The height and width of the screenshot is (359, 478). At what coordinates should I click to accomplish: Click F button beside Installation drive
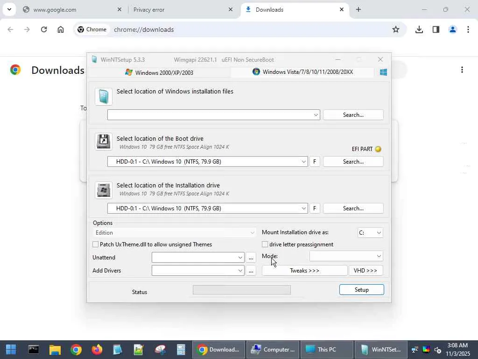[315, 208]
